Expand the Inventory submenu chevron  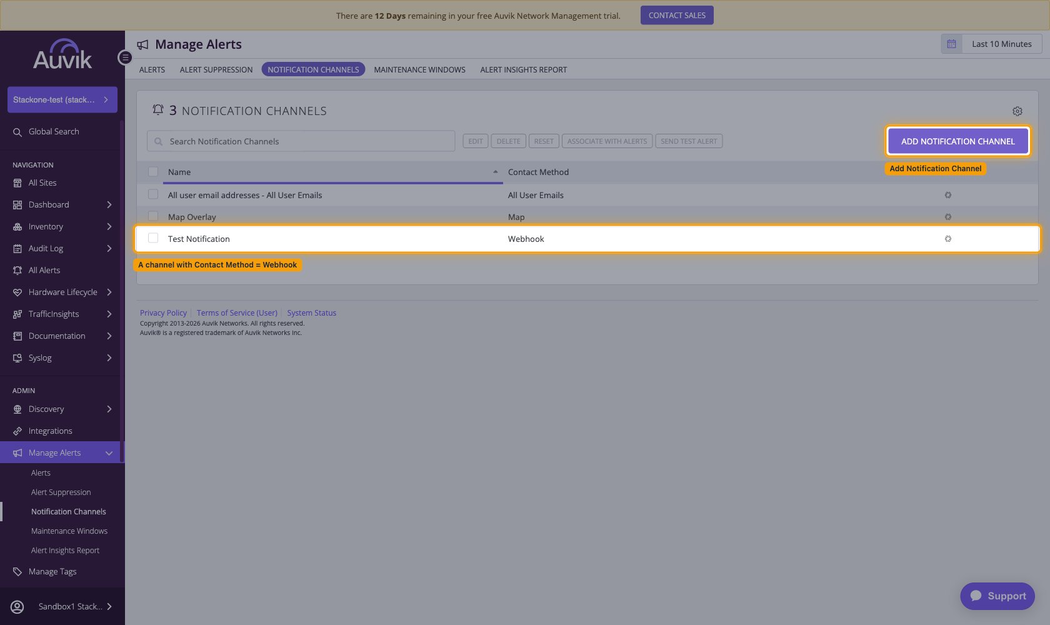click(x=109, y=227)
